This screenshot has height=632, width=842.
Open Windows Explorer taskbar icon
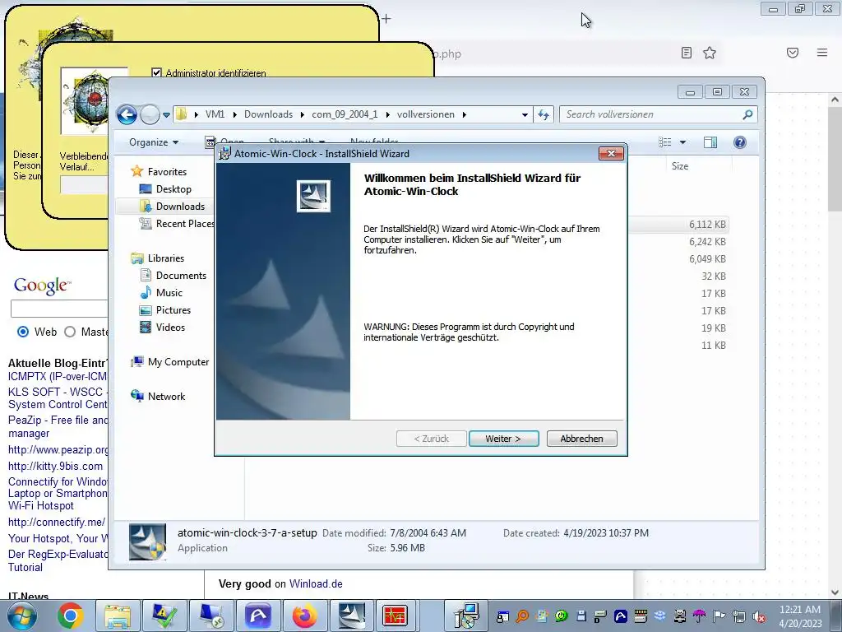pyautogui.click(x=118, y=616)
